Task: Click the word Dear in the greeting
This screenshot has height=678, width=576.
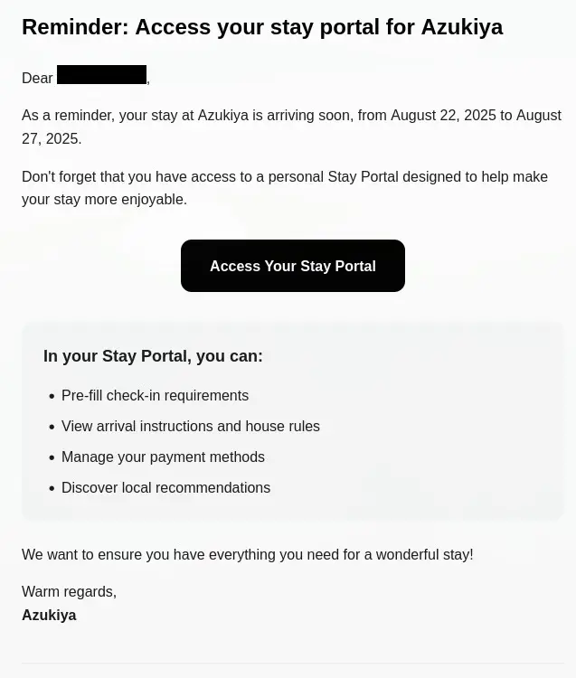Action: click(x=37, y=79)
